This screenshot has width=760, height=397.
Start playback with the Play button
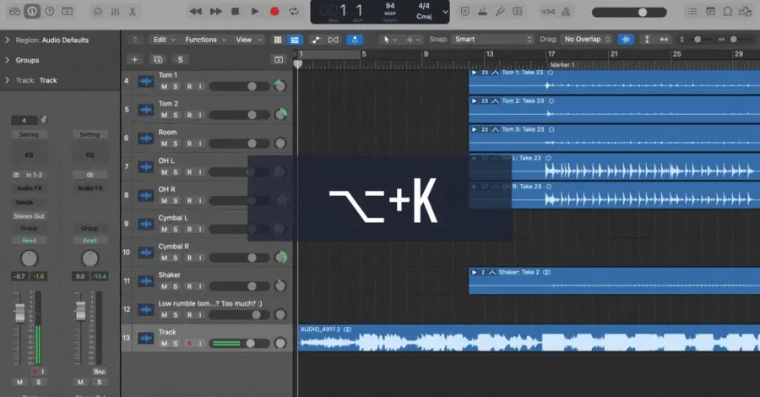(x=254, y=11)
